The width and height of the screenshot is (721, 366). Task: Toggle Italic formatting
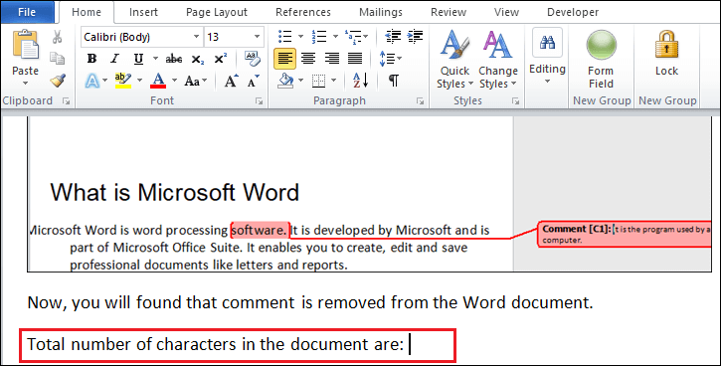click(114, 59)
